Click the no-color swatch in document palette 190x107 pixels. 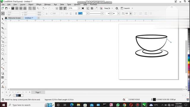point(15,95)
